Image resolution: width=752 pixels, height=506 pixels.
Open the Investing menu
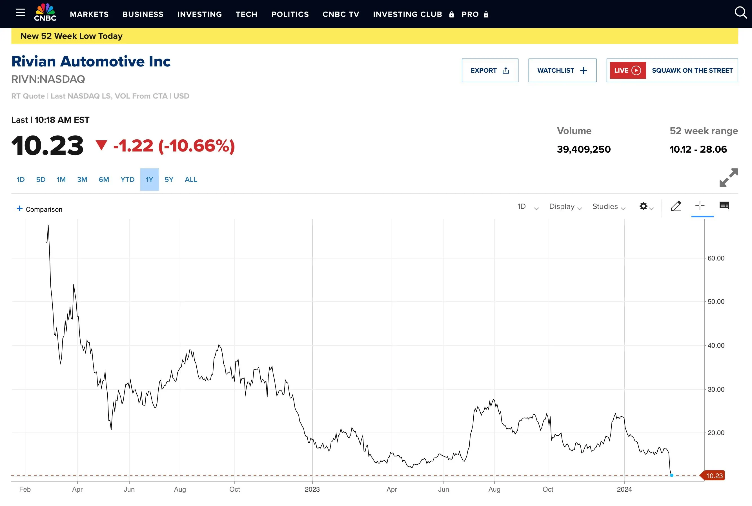click(x=199, y=14)
